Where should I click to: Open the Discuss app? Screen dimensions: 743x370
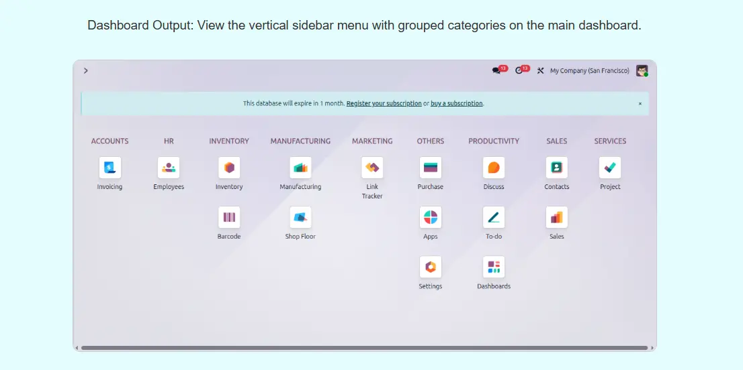click(x=494, y=168)
